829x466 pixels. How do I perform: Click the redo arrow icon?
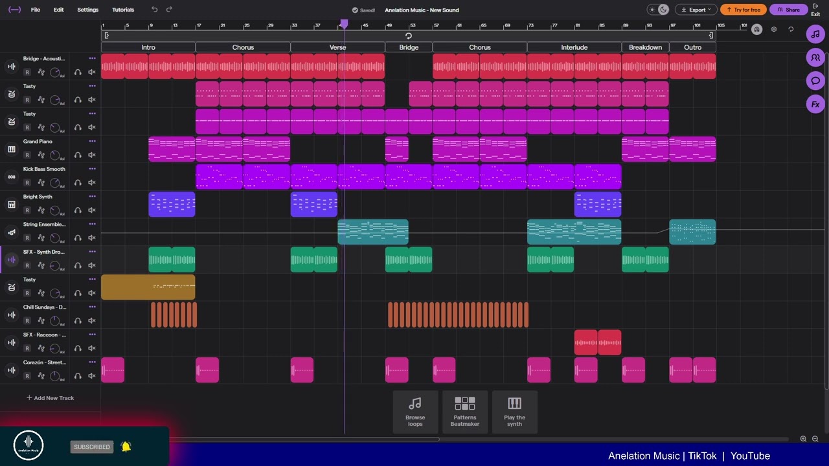(169, 10)
